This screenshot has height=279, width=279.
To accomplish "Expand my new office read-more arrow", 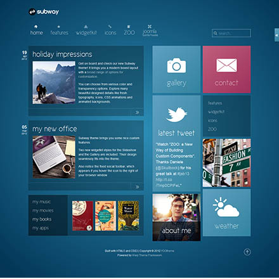I will (x=137, y=187).
